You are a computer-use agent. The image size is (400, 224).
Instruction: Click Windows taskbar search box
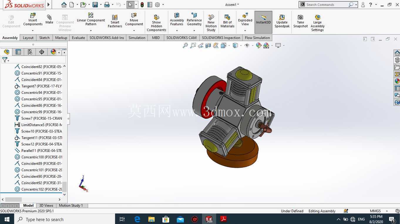(x=65, y=219)
